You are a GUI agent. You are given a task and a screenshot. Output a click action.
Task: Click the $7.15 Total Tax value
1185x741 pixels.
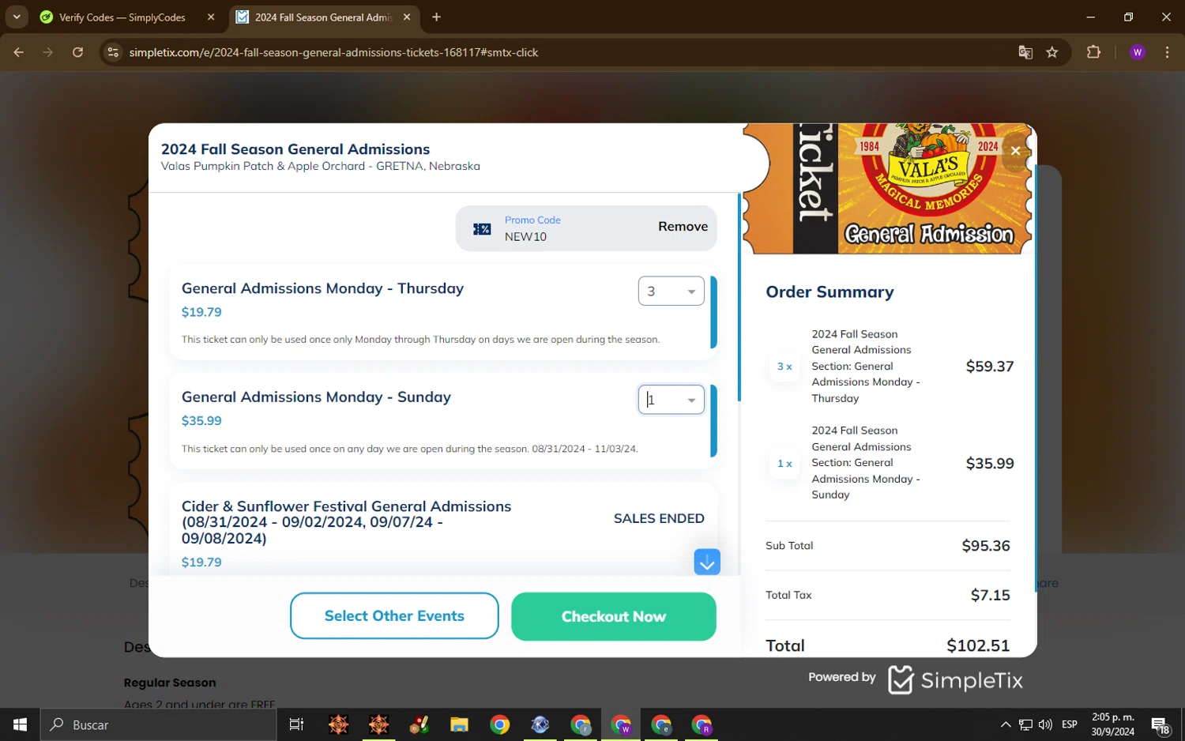click(x=991, y=595)
